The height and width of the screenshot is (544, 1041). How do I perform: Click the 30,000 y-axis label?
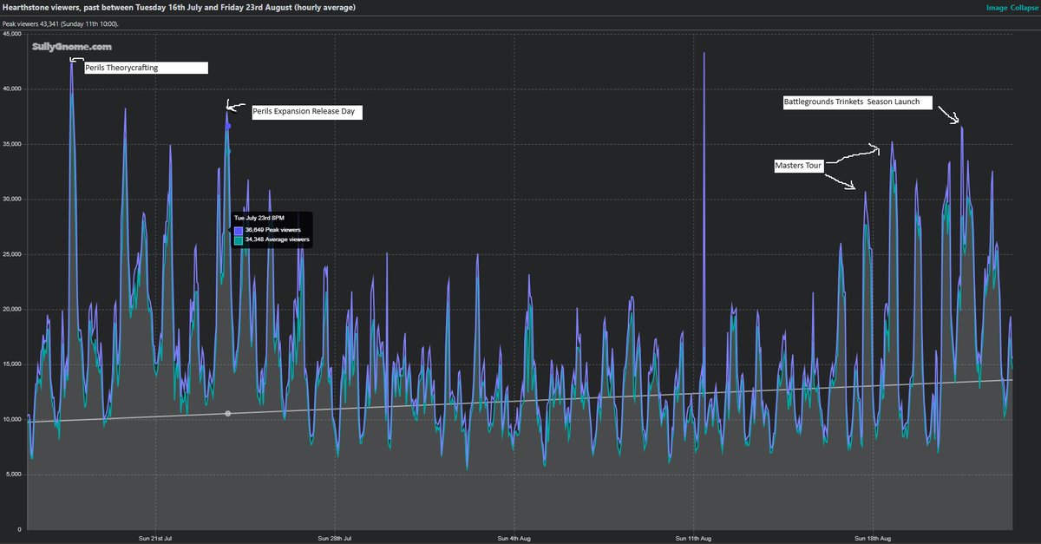pyautogui.click(x=12, y=199)
